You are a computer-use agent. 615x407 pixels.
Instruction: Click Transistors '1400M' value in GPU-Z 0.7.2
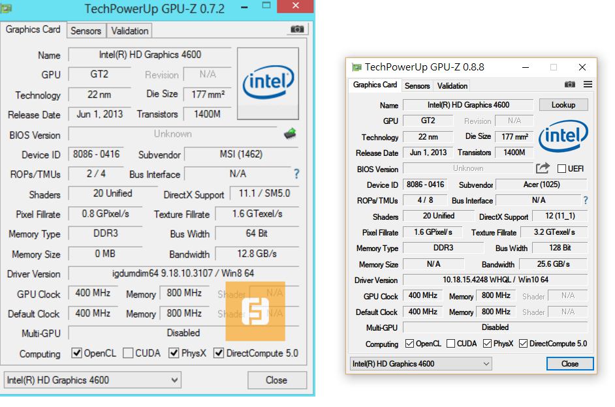point(207,114)
